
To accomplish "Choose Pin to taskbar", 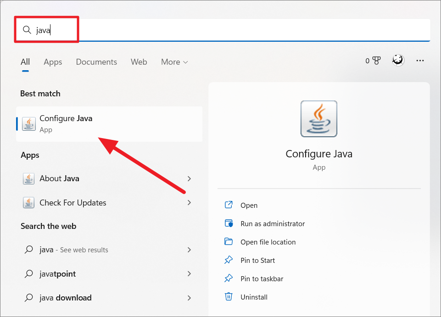I will click(x=262, y=279).
